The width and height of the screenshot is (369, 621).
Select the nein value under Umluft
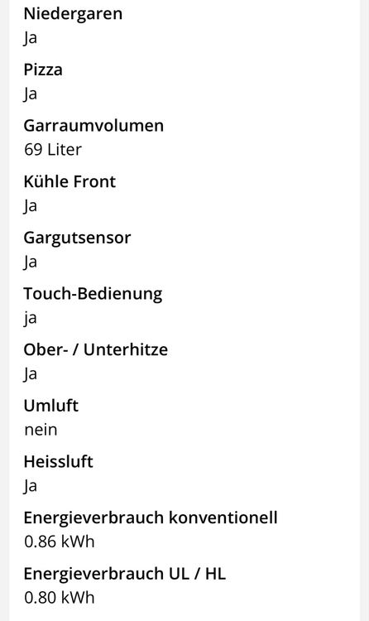point(41,430)
